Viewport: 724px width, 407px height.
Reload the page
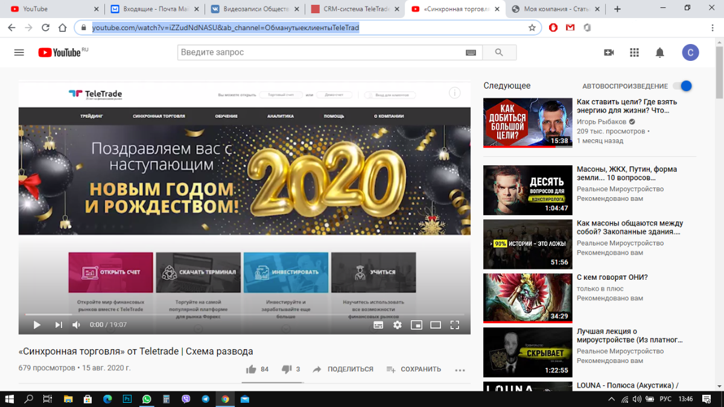pos(45,28)
